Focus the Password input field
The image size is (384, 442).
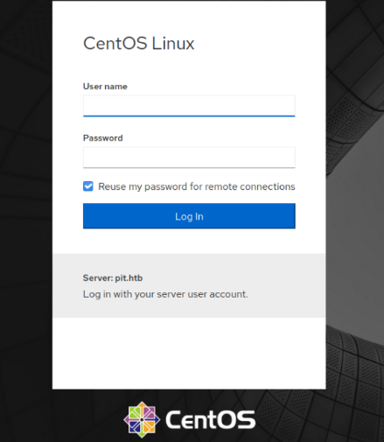[x=189, y=158]
